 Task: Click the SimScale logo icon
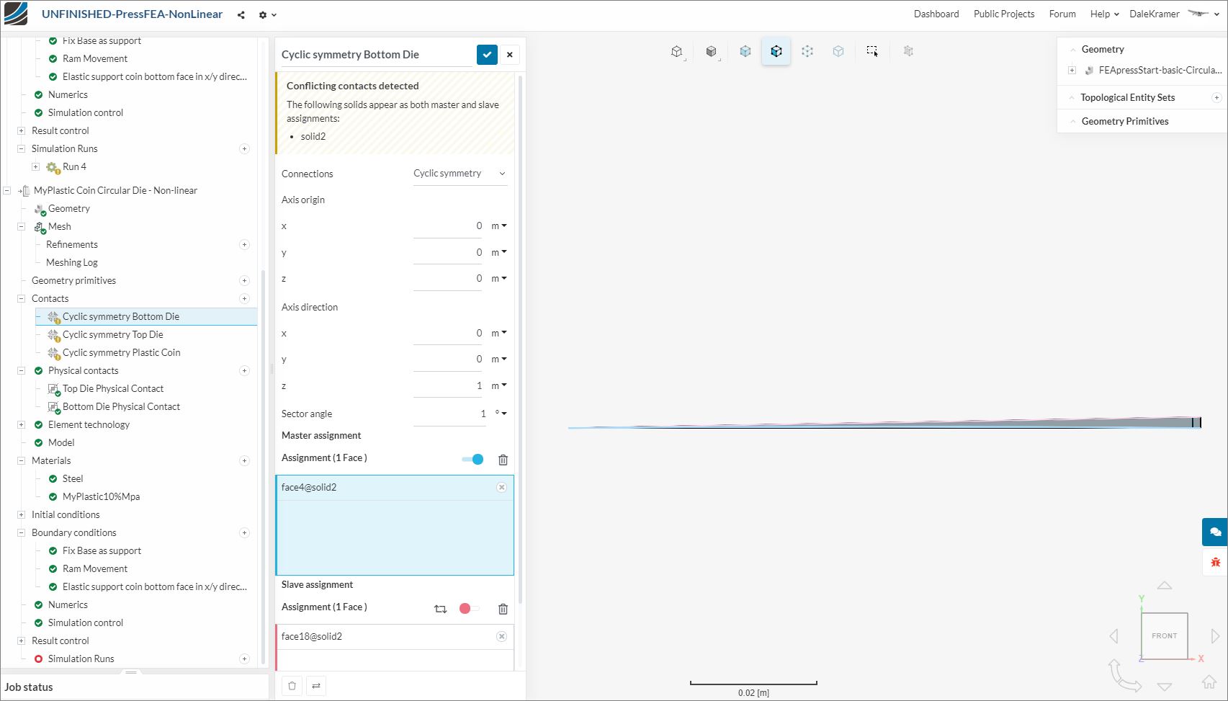[x=16, y=14]
